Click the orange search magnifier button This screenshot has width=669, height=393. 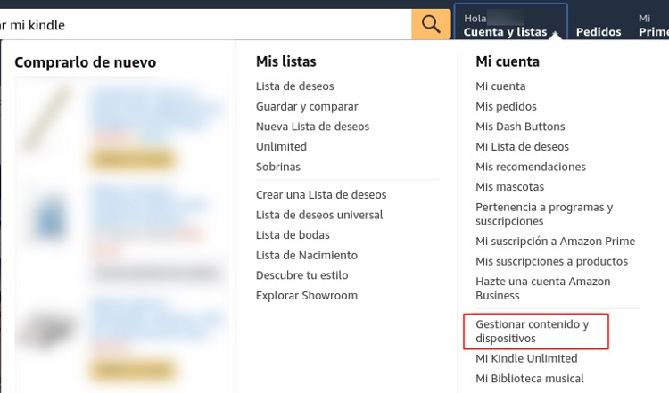(x=431, y=24)
